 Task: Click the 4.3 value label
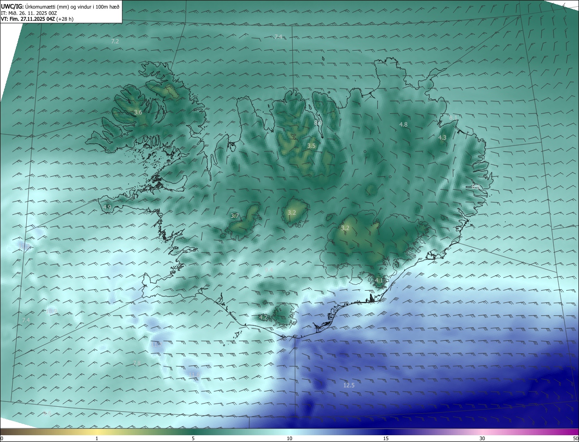pos(442,137)
